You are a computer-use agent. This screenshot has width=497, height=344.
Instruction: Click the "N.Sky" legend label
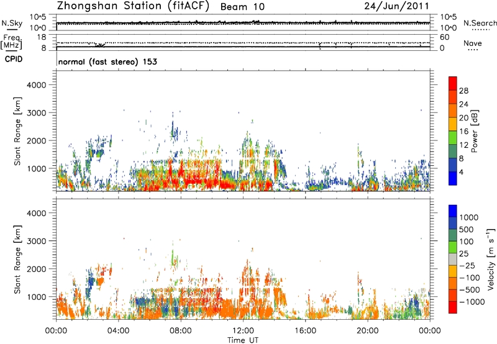pos(12,23)
